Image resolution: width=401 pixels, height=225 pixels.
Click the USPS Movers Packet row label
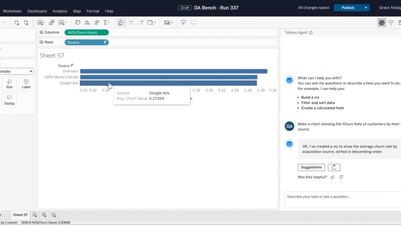coord(61,77)
